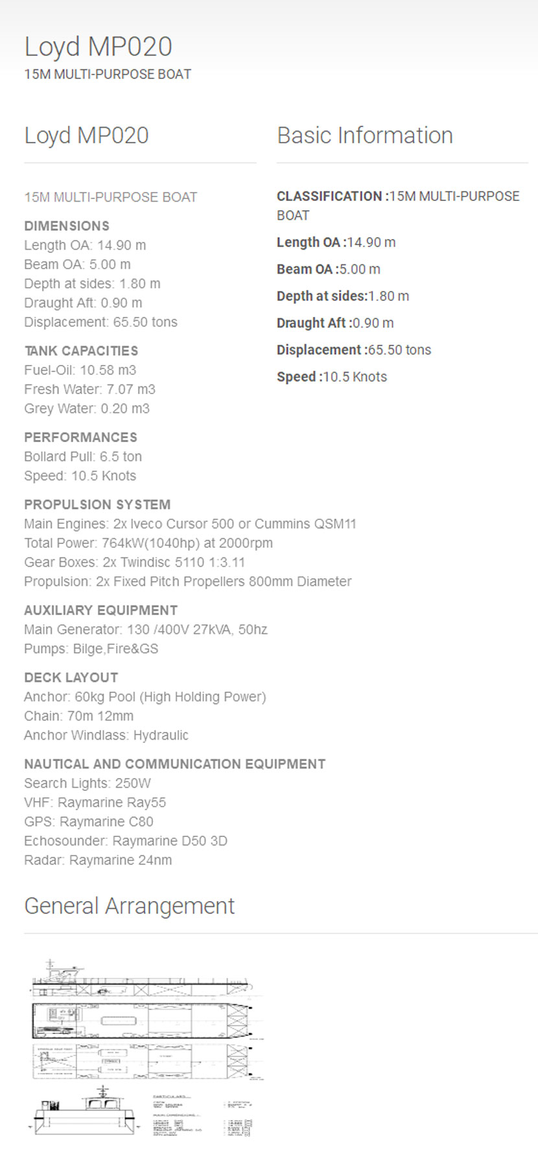The width and height of the screenshot is (538, 1152).
Task: Click the Displacement value in Basic Information
Action: [399, 350]
